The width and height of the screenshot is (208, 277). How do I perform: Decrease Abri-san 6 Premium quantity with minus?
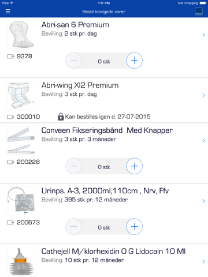point(73,61)
